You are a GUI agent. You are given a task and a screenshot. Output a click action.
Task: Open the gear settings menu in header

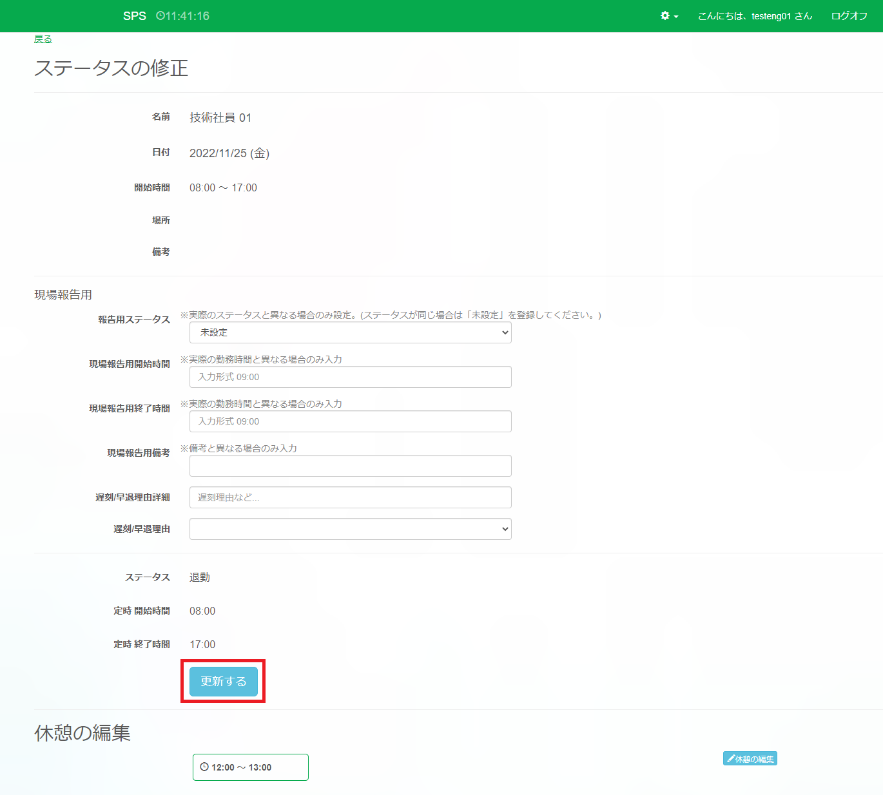(668, 16)
